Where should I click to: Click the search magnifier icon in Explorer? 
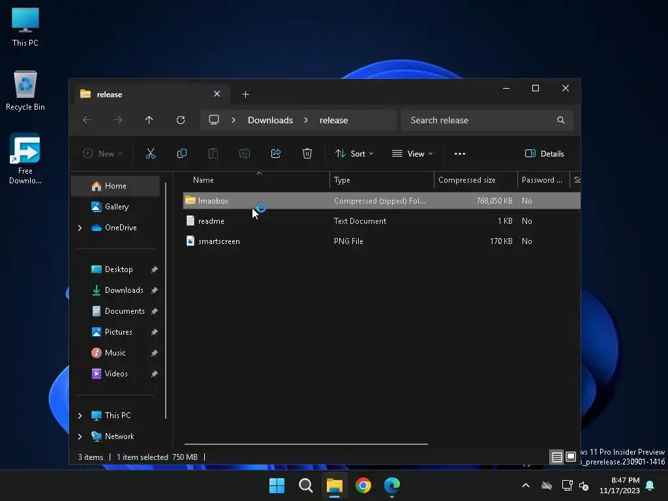560,120
